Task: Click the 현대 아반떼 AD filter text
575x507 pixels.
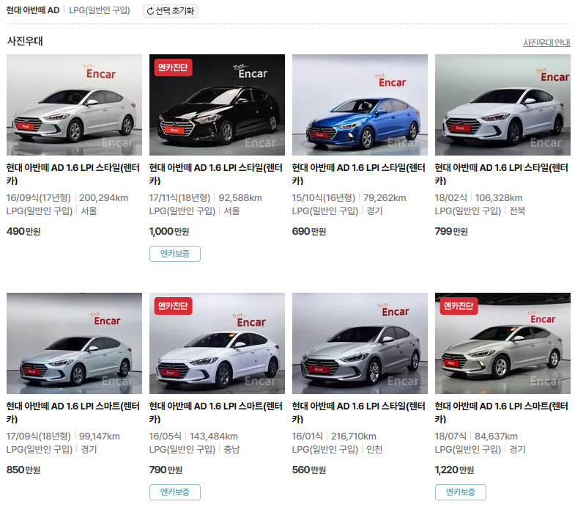Action: tap(33, 10)
